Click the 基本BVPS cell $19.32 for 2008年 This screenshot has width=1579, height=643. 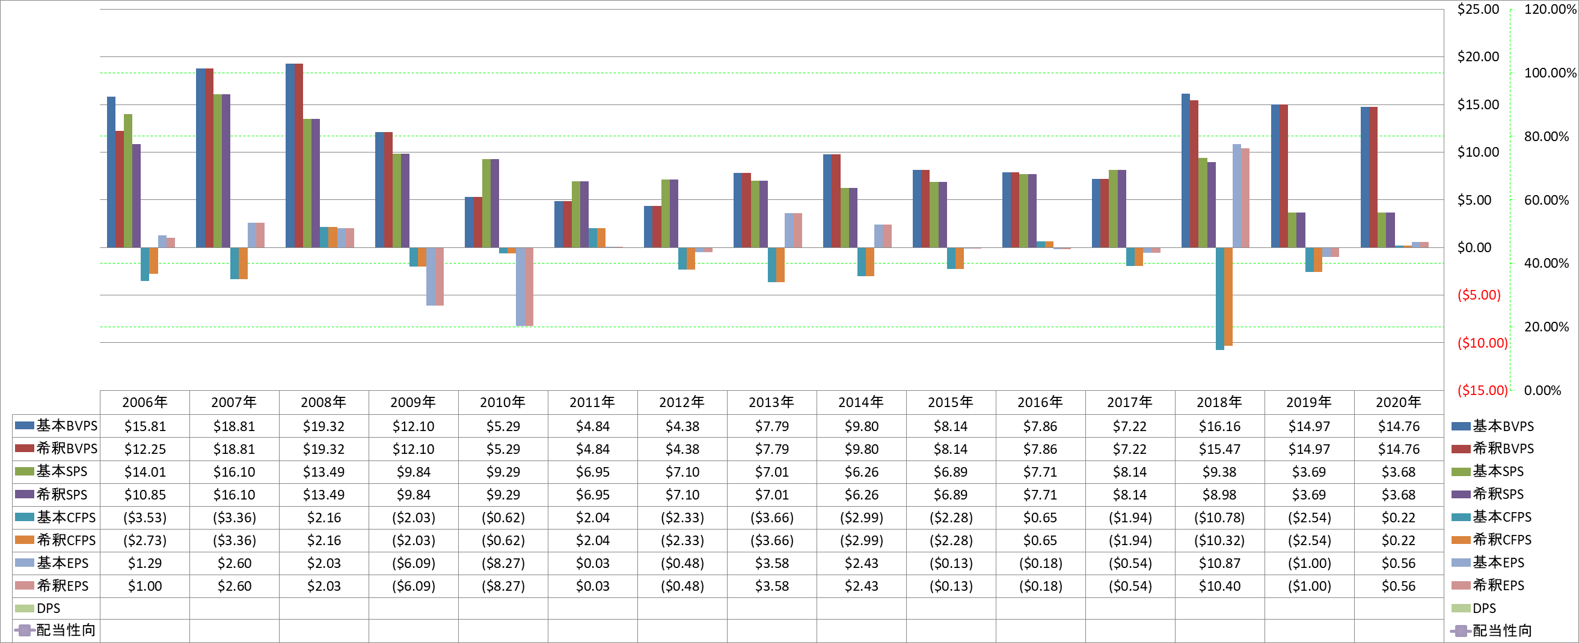323,426
